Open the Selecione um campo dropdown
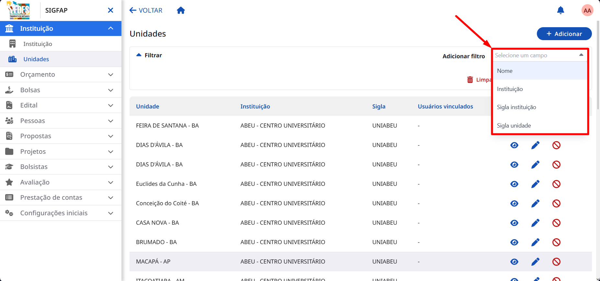600x281 pixels. [539, 55]
